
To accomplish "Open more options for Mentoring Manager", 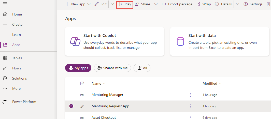I will point(190,95).
